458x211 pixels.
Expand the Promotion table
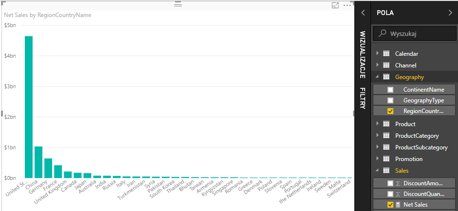pos(377,159)
